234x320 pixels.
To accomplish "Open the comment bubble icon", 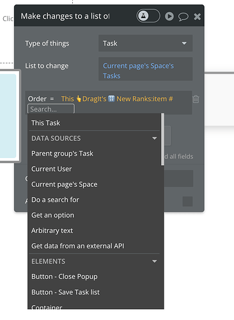I will click(x=183, y=17).
